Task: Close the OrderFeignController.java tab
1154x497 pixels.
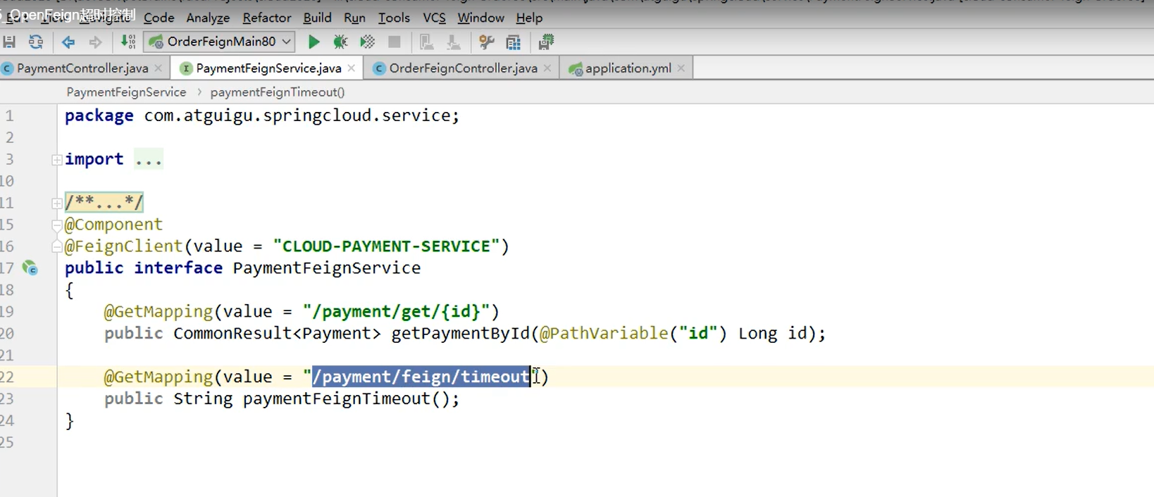Action: pyautogui.click(x=547, y=68)
